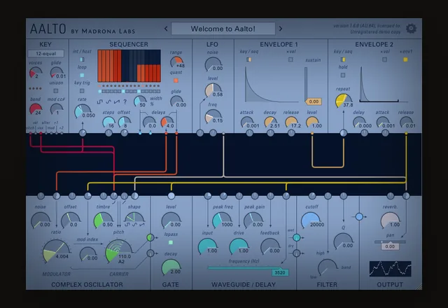Click the voices knob showing 2
Screen dimensions: 448x308
pos(36,73)
